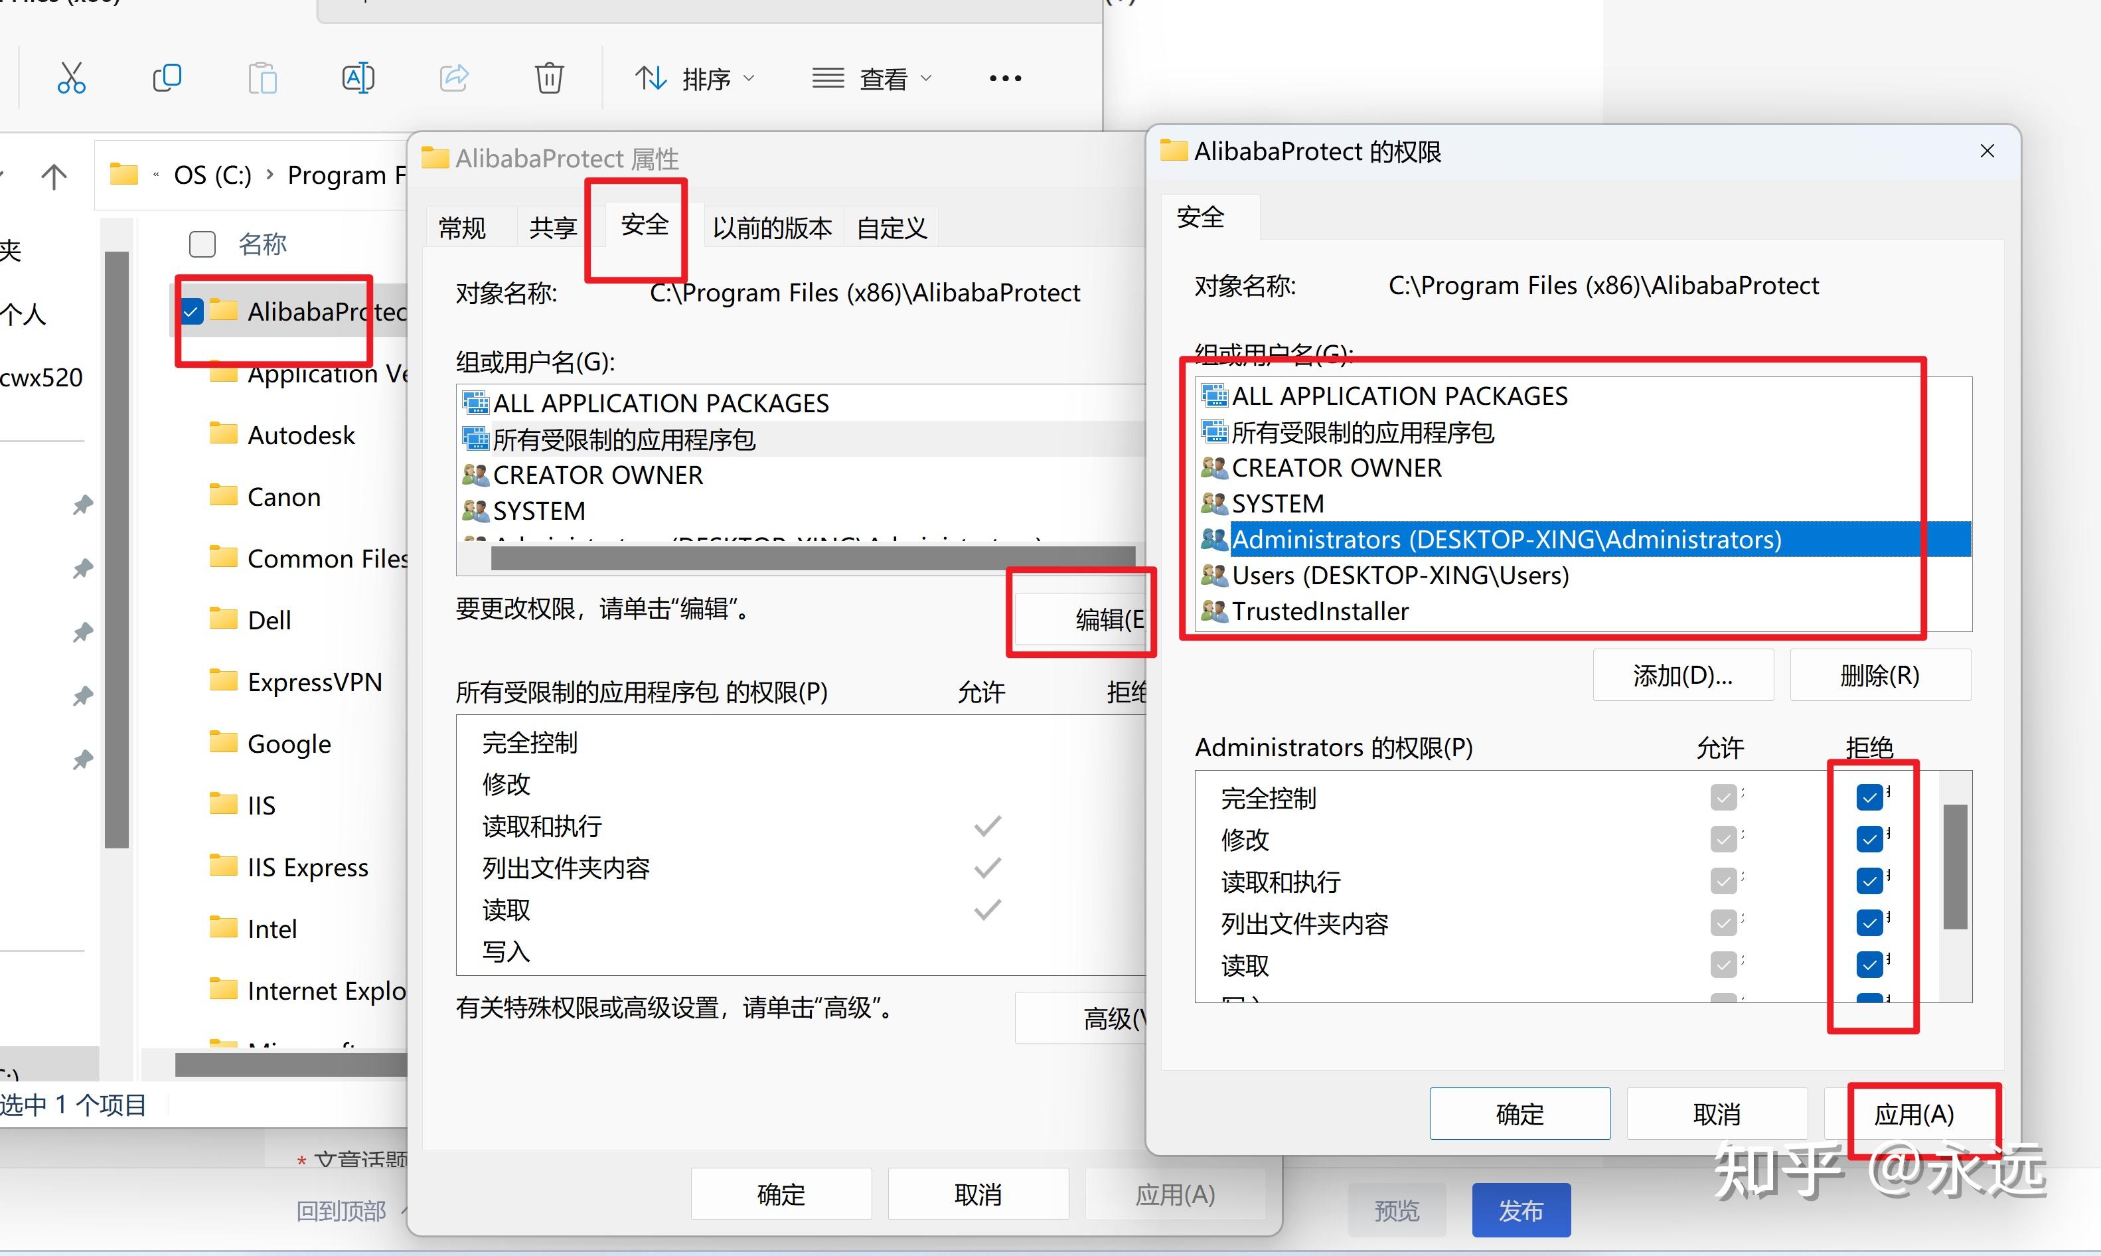Open the Sort (排序) dropdown

pos(695,79)
